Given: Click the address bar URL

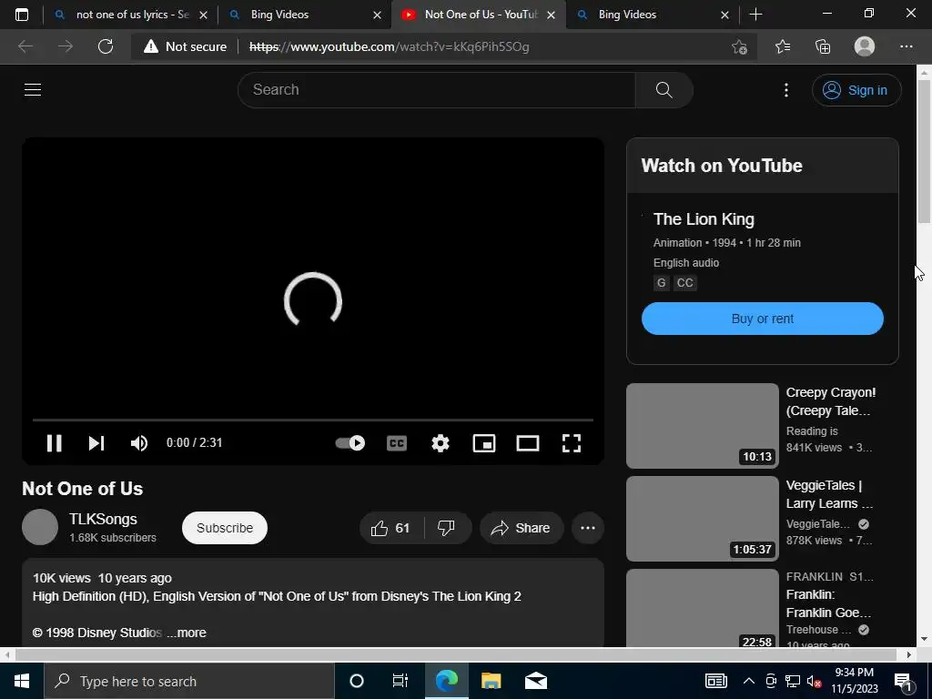Looking at the screenshot, I should tap(389, 46).
